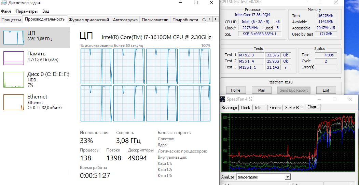Open SpeedFan Readings tab
This screenshot has height=185, width=359.
[x=229, y=108]
